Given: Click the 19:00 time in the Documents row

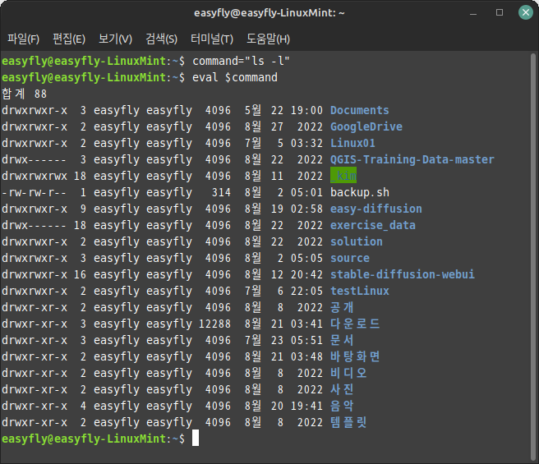Looking at the screenshot, I should point(306,110).
